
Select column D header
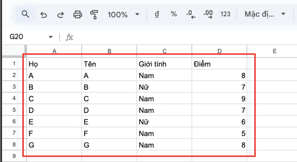pyautogui.click(x=219, y=51)
